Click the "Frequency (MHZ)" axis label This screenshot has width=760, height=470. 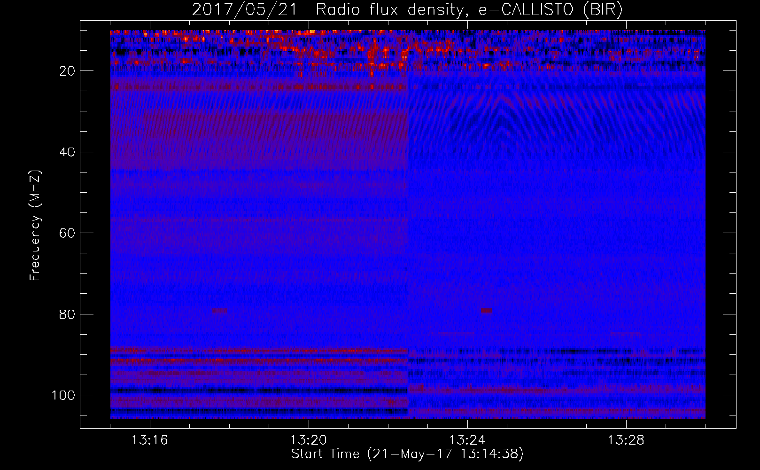[x=35, y=226]
